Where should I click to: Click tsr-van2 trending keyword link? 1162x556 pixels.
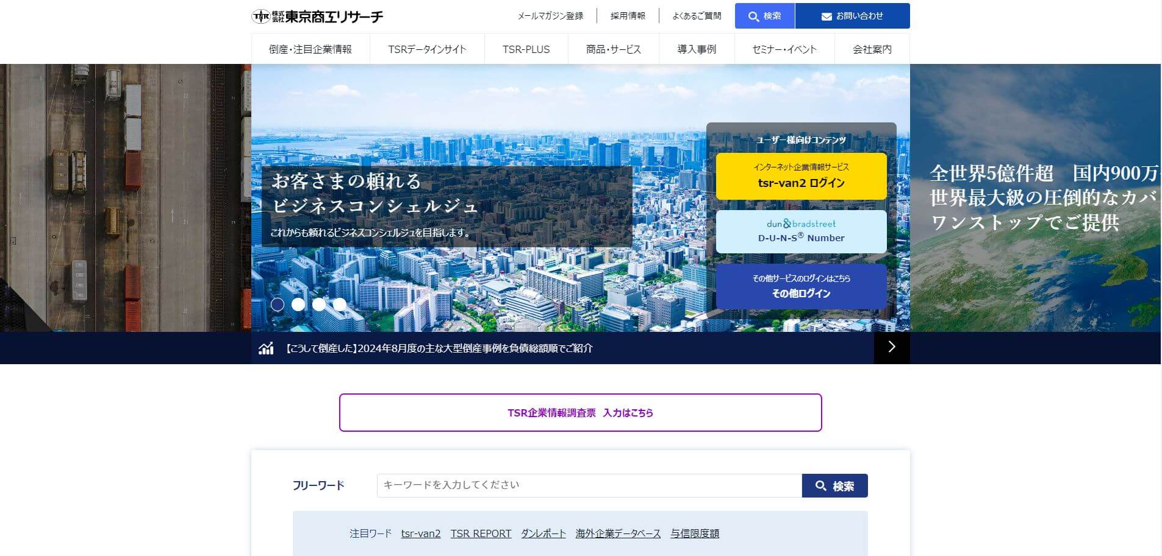point(421,533)
